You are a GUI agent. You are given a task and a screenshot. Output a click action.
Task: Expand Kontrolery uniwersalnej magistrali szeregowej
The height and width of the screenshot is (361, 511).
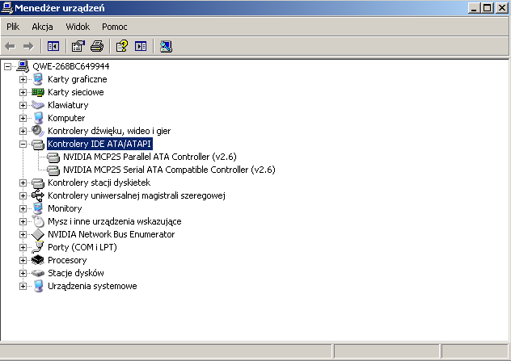pyautogui.click(x=23, y=195)
